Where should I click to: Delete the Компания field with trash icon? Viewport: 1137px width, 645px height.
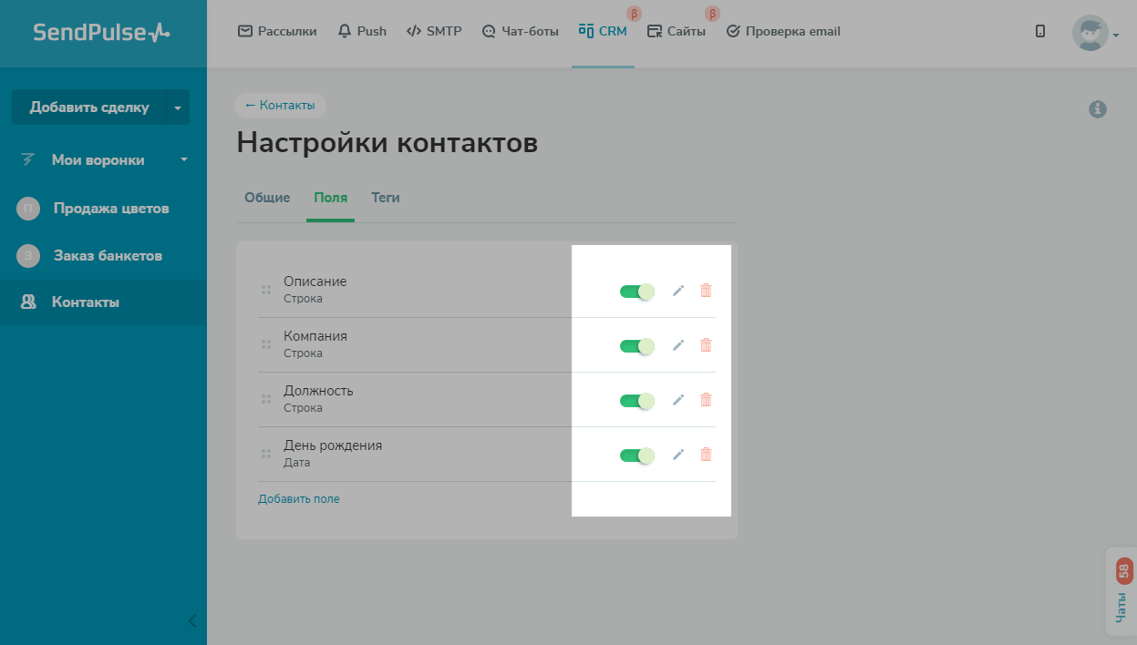[706, 345]
